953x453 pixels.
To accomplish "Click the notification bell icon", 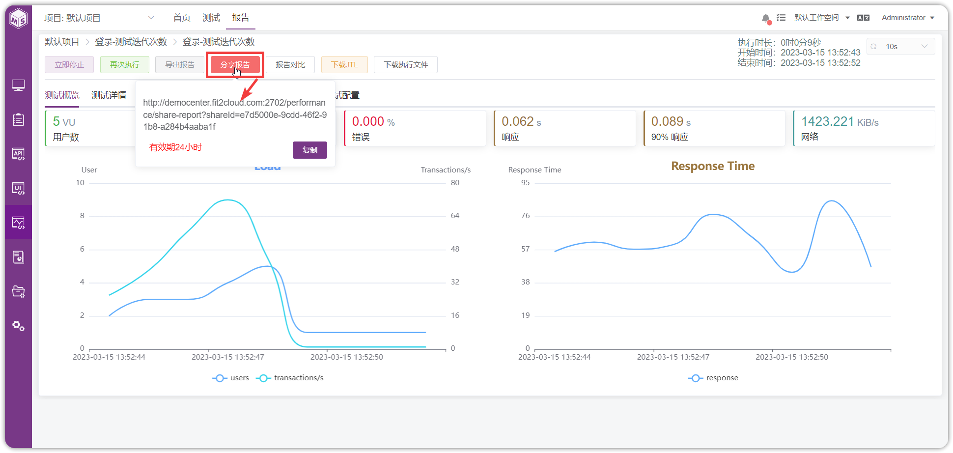I will click(766, 18).
